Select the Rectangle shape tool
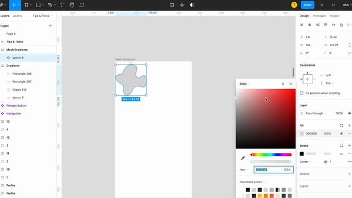Image resolution: width=352 pixels, height=198 pixels. point(38,5)
